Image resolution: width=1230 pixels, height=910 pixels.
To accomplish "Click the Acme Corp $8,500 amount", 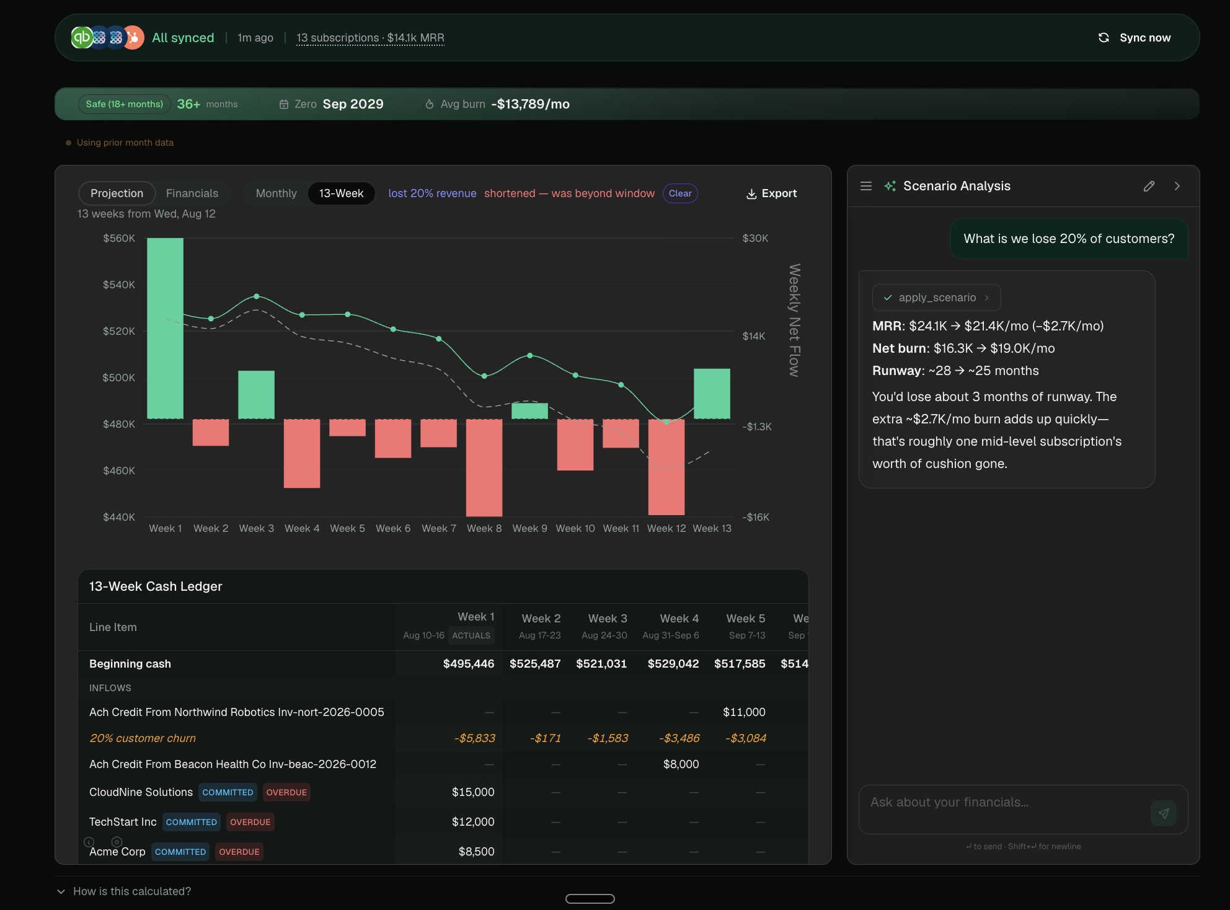I will 476,852.
